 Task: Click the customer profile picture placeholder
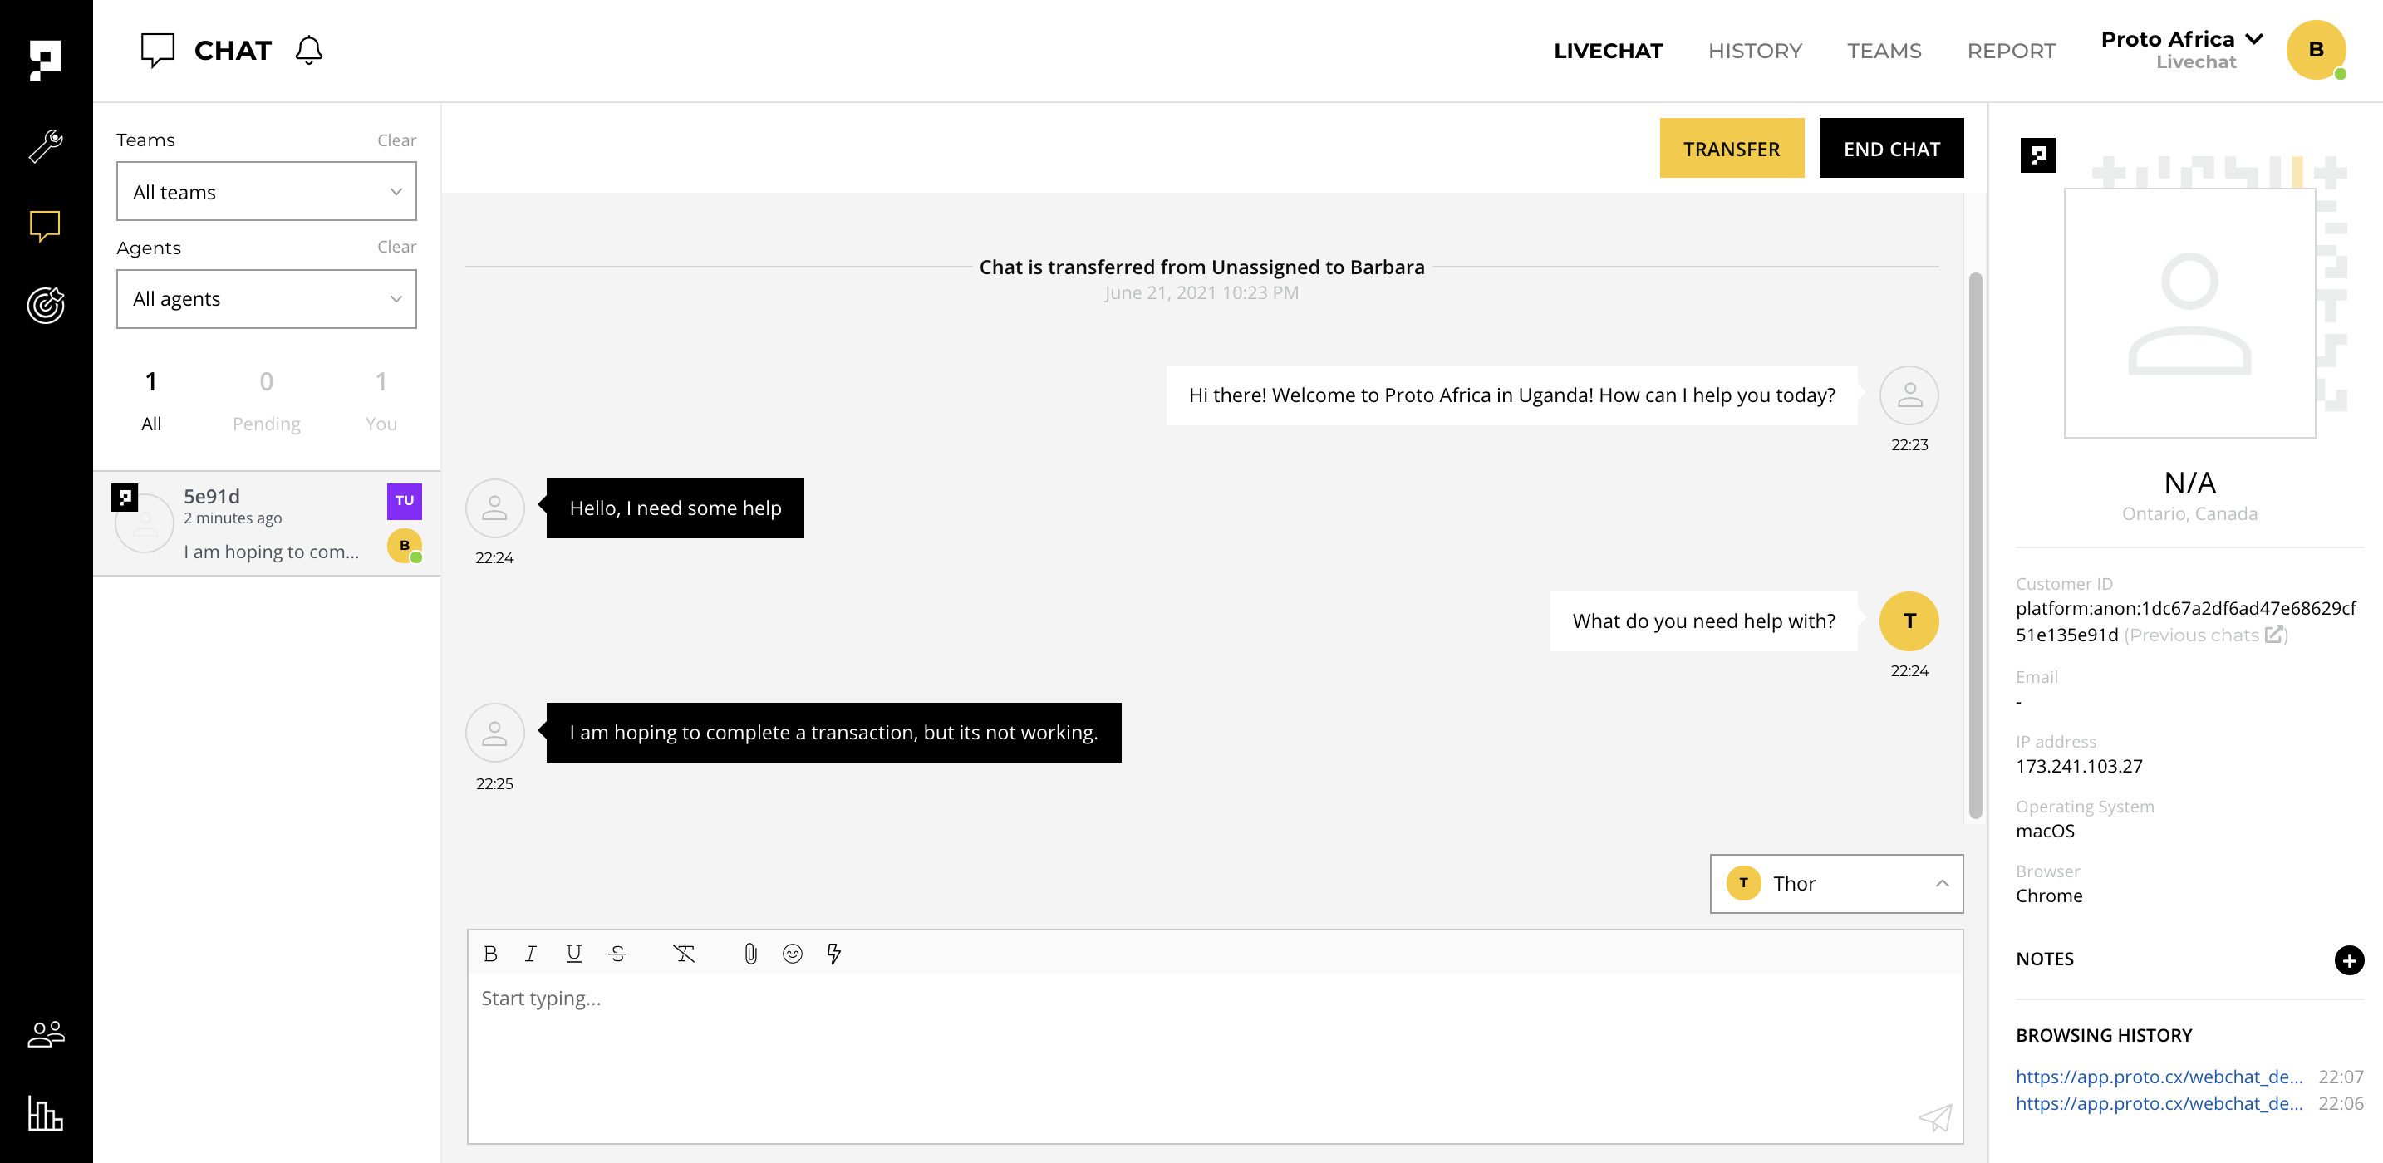pyautogui.click(x=2189, y=314)
